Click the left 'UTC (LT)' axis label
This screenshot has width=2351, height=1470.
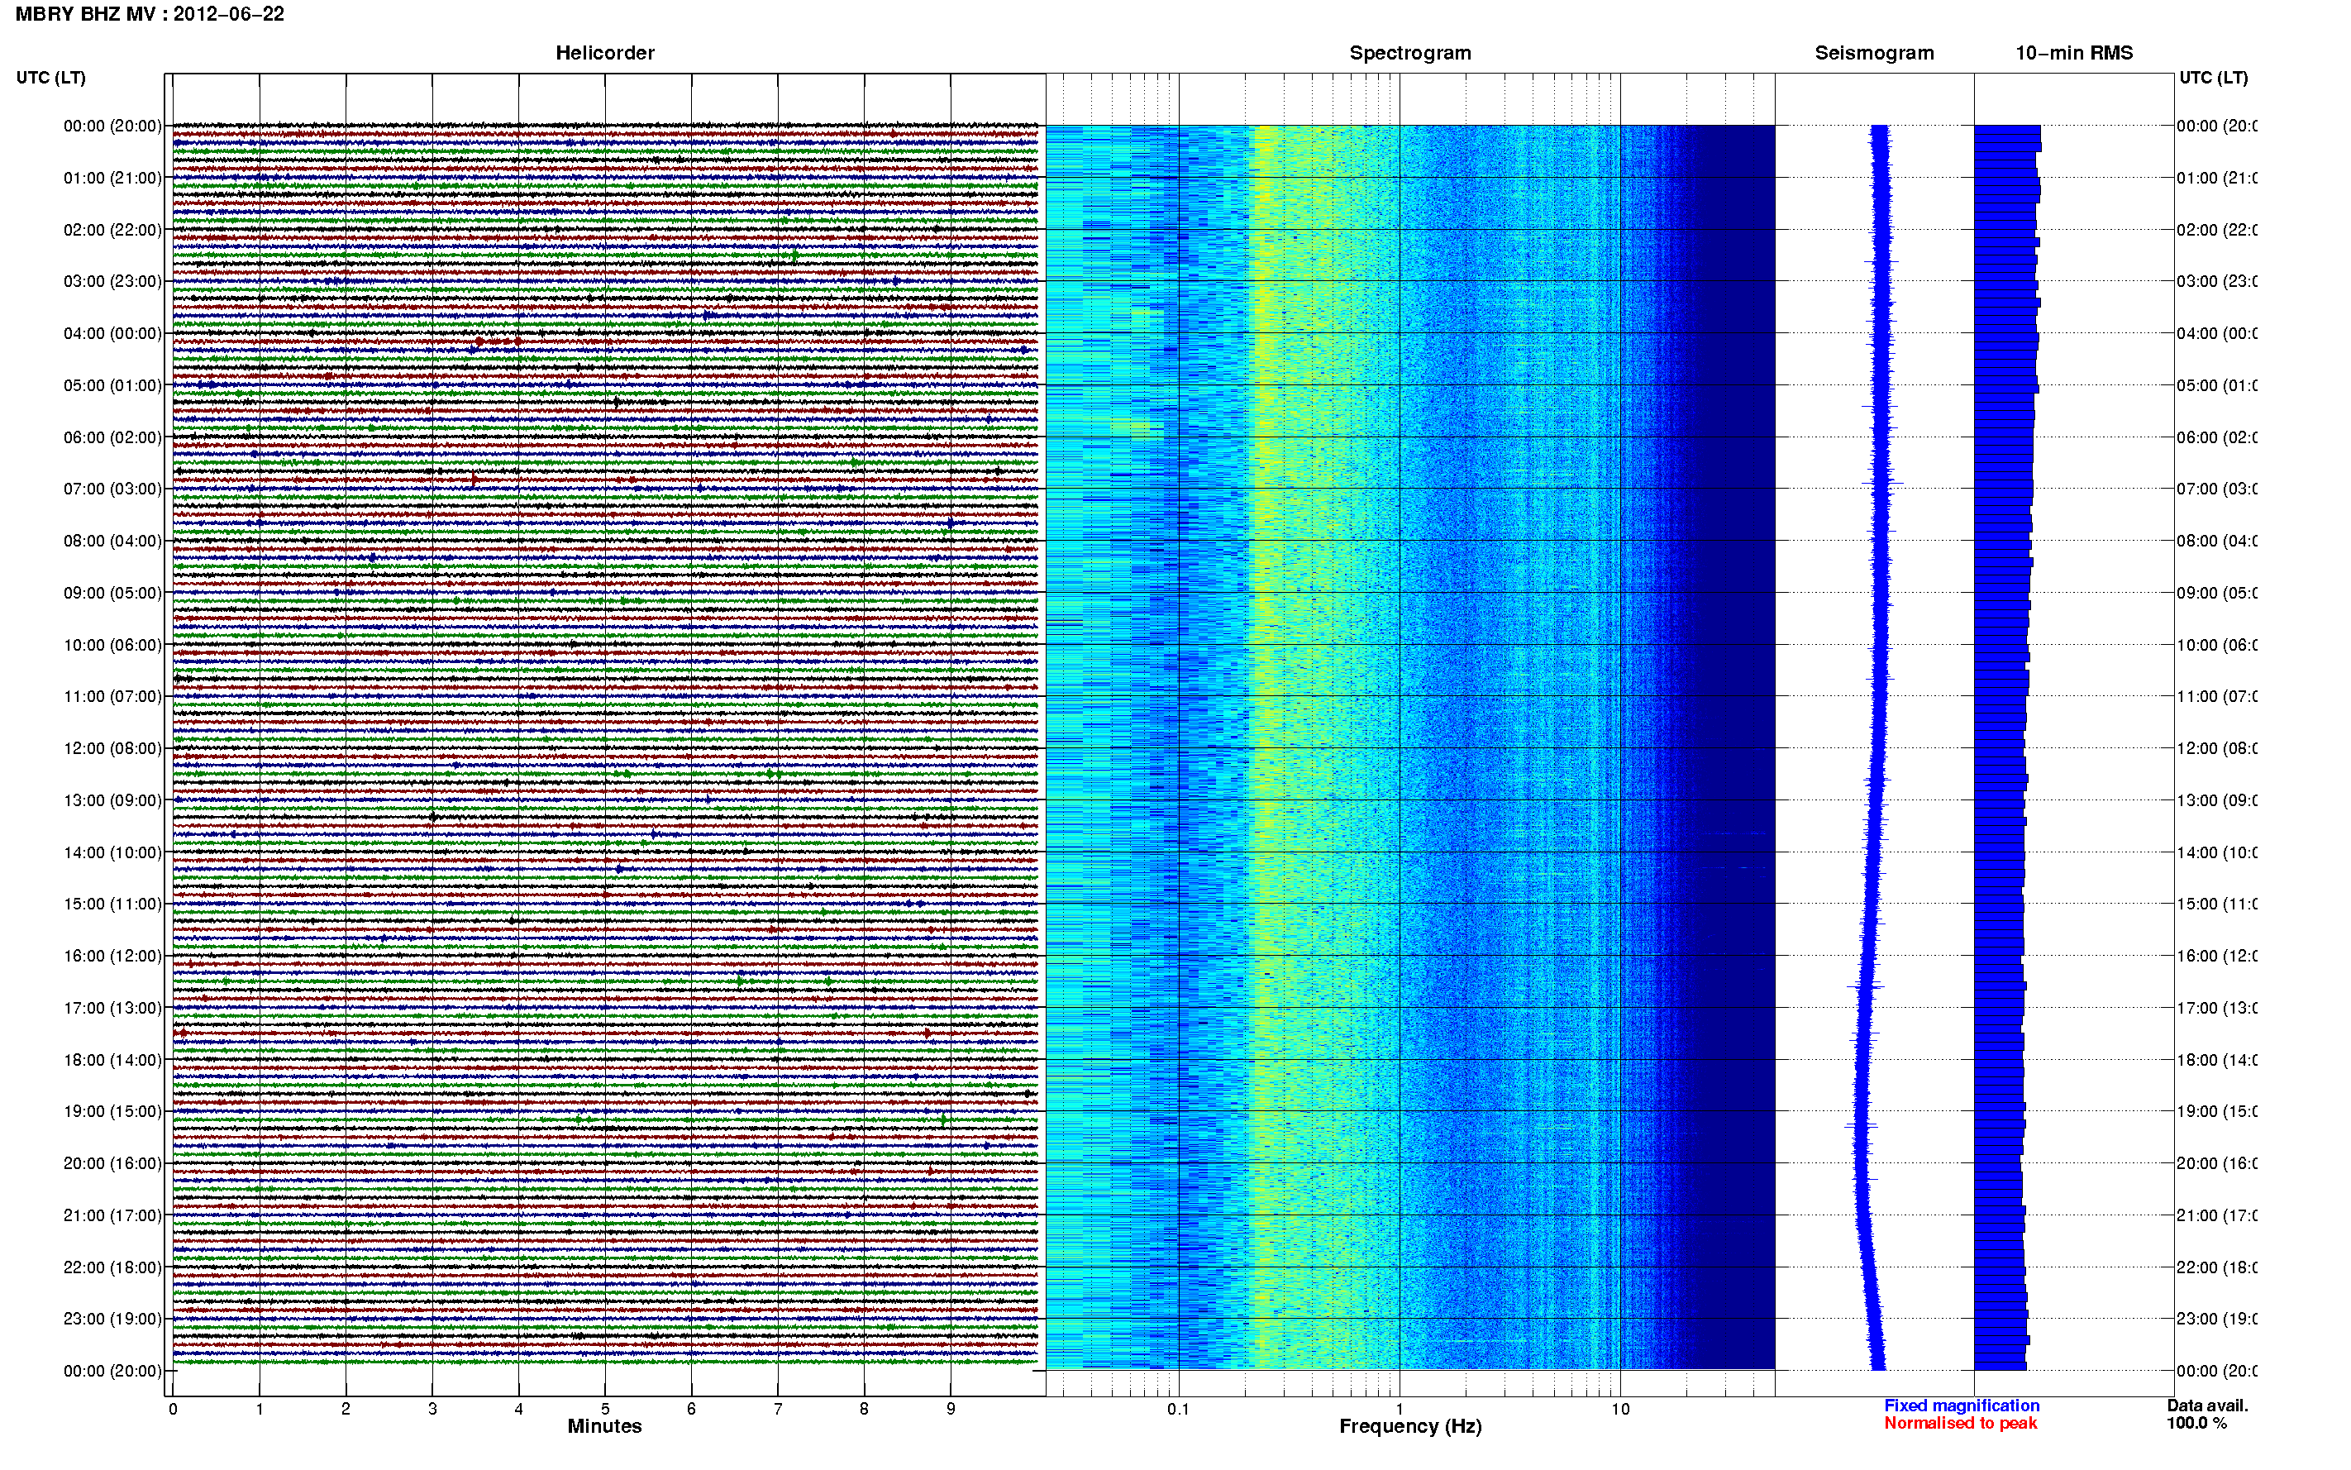click(50, 78)
